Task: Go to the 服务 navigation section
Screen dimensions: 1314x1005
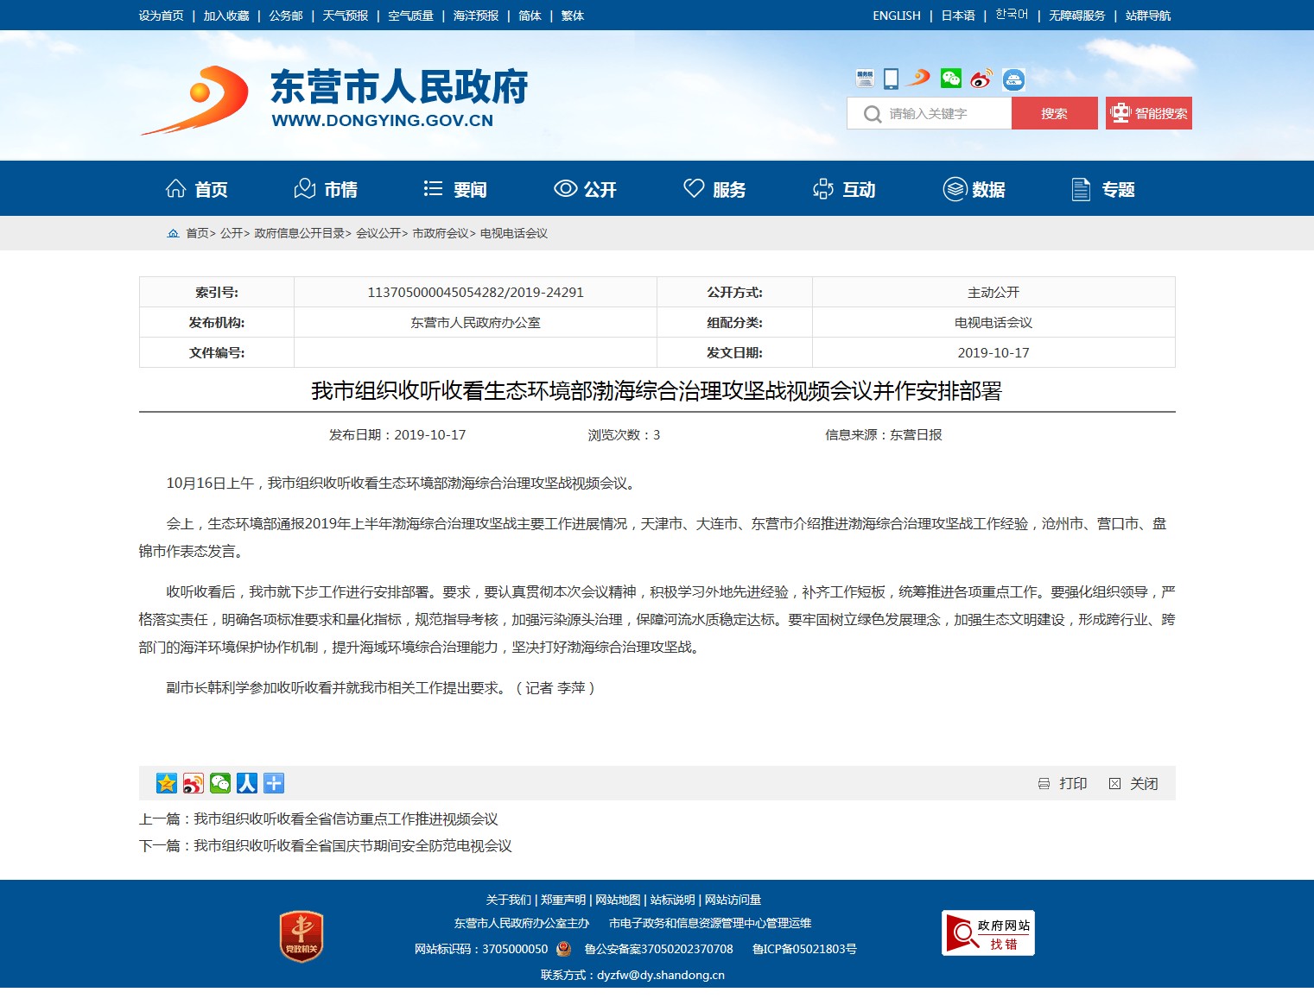Action: tap(714, 189)
